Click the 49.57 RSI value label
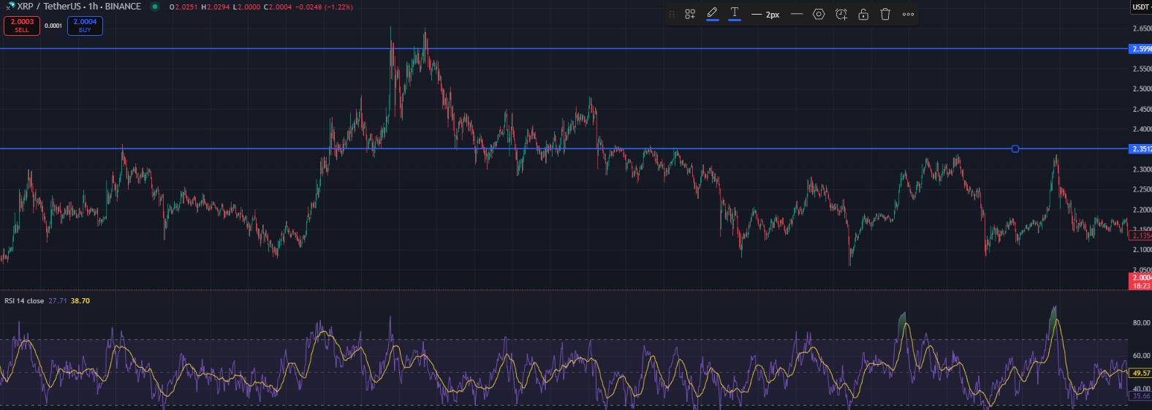This screenshot has width=1152, height=410. (1141, 373)
